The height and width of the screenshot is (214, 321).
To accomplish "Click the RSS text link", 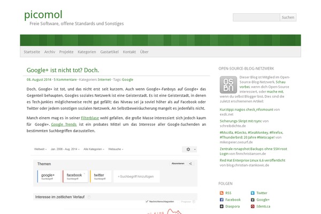I will click(228, 193).
